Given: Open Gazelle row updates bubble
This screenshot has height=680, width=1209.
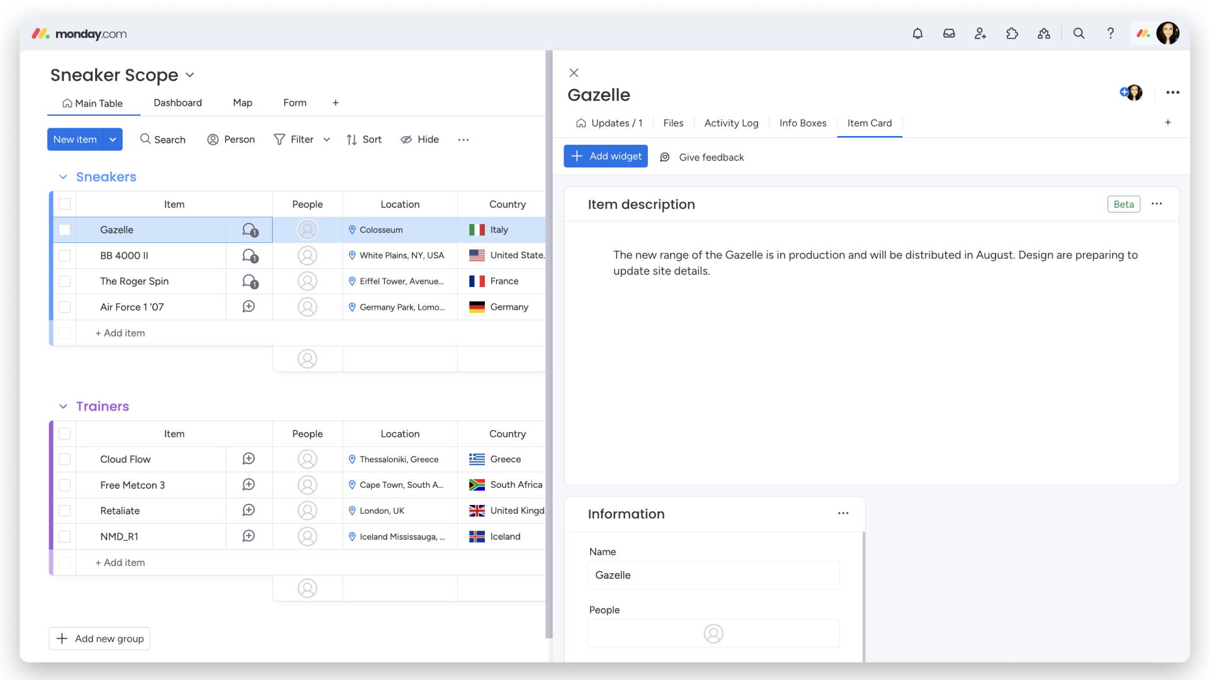Looking at the screenshot, I should [x=250, y=230].
